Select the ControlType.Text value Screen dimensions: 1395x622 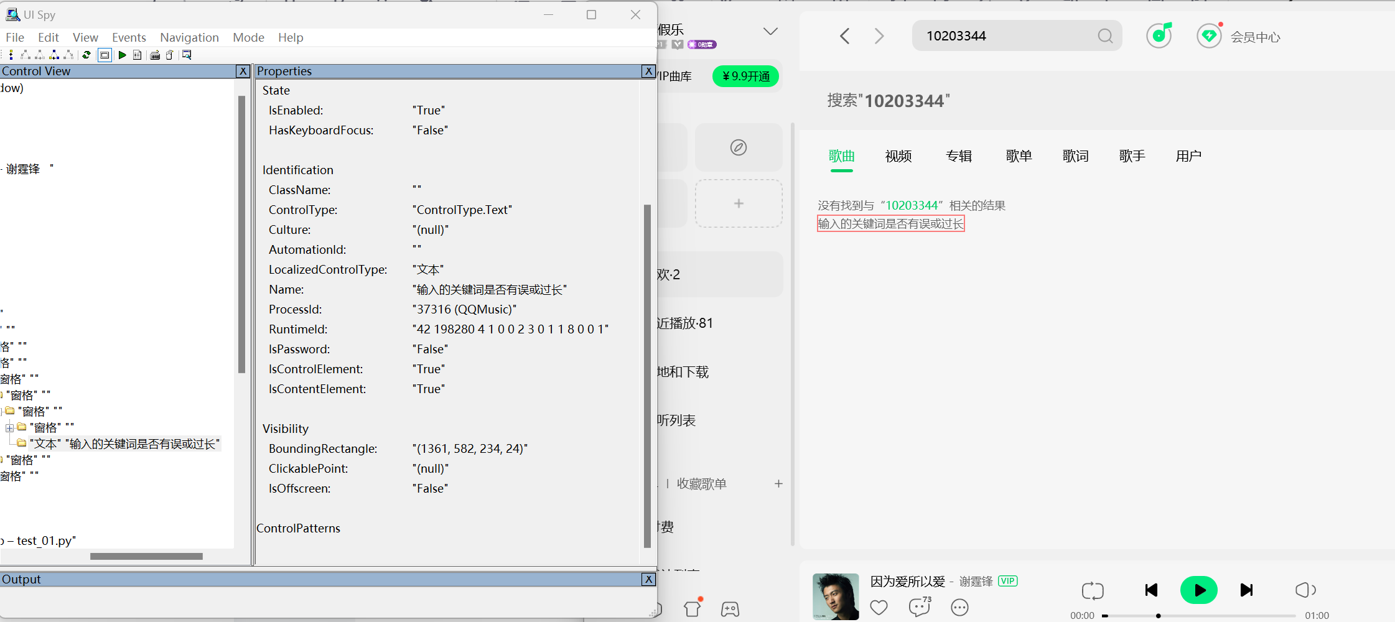tap(462, 210)
